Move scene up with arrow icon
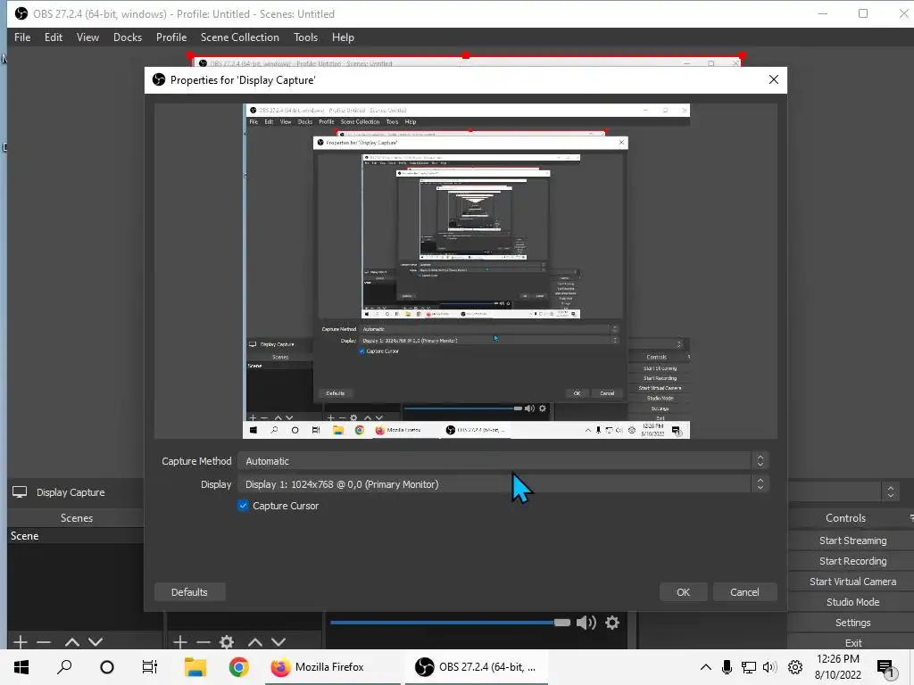 click(x=71, y=642)
